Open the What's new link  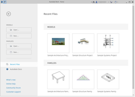point(11,80)
